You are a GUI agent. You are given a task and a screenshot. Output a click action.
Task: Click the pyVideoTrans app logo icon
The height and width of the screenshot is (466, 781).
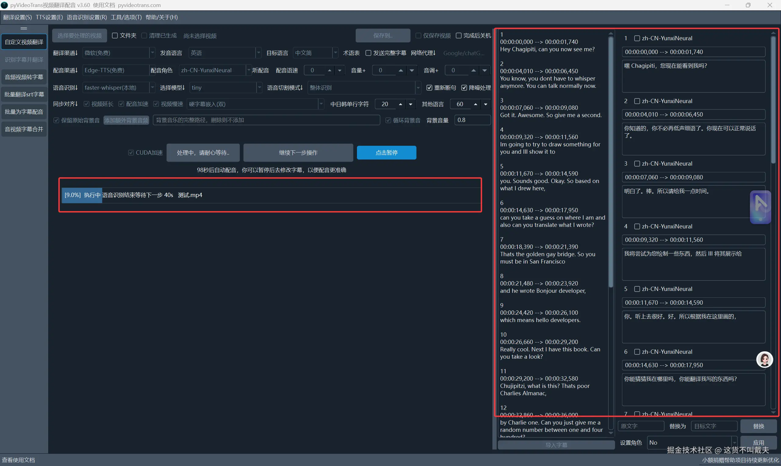[x=4, y=5]
